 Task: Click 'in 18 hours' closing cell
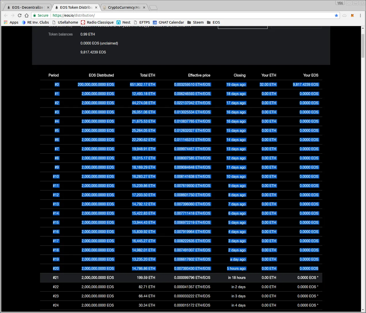tap(237, 278)
